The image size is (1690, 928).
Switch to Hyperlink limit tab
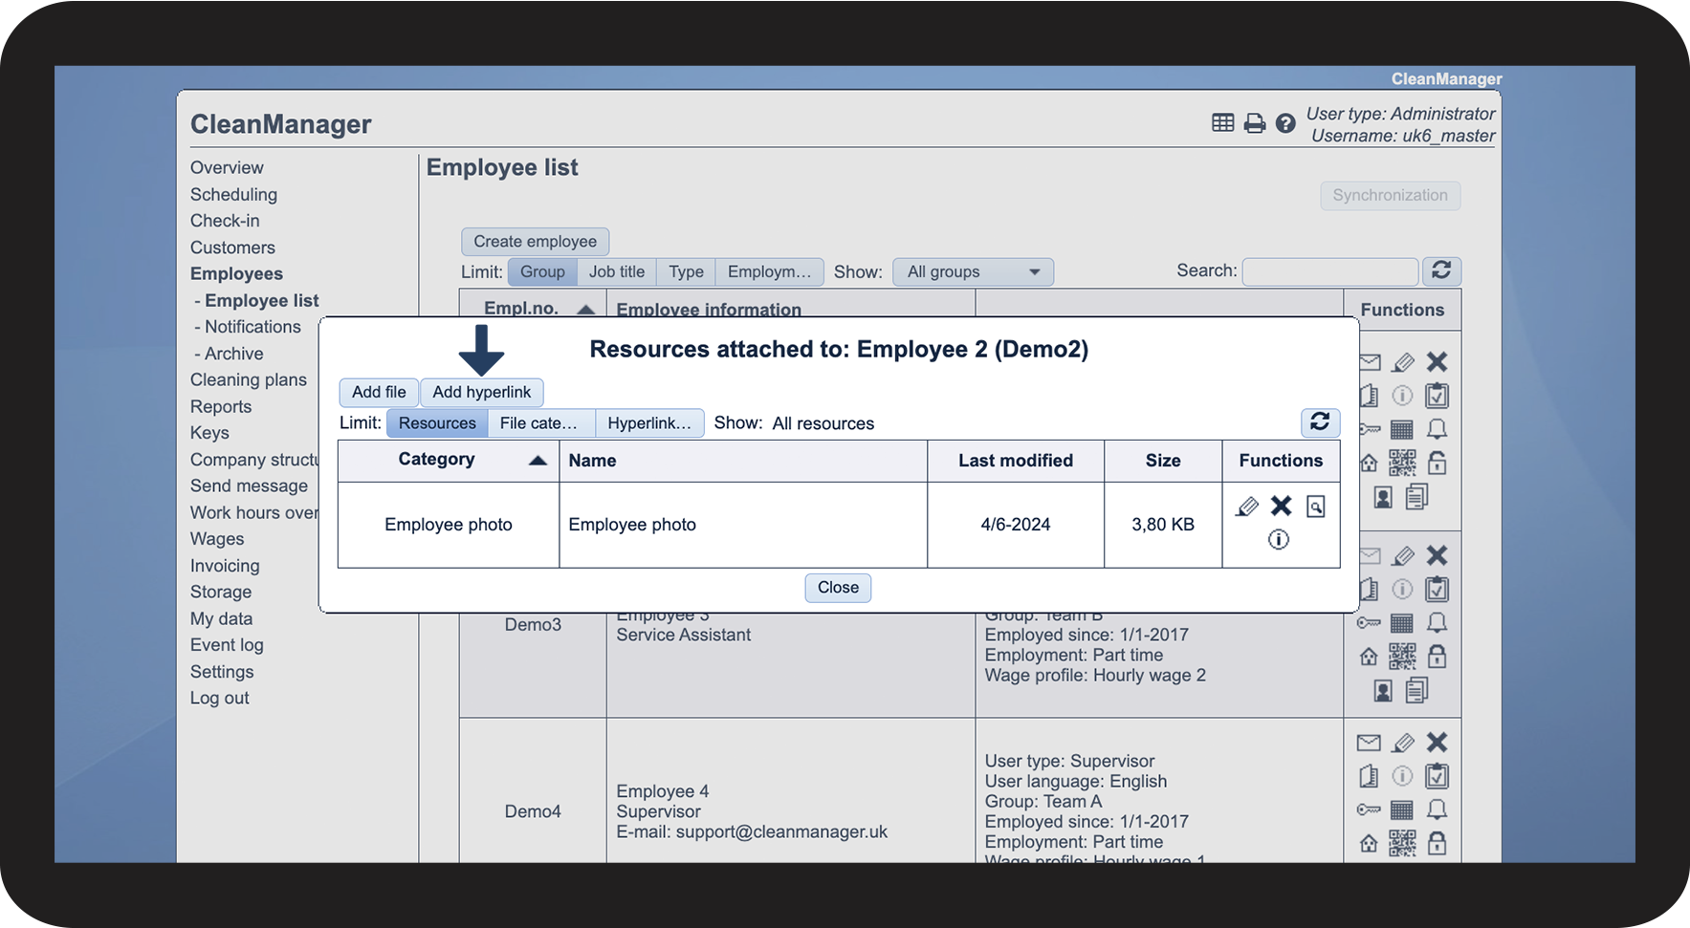[x=649, y=423]
